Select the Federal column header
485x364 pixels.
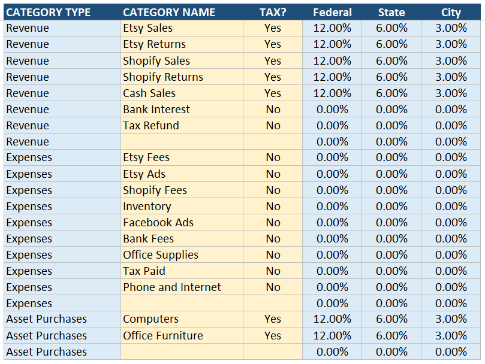coord(332,12)
